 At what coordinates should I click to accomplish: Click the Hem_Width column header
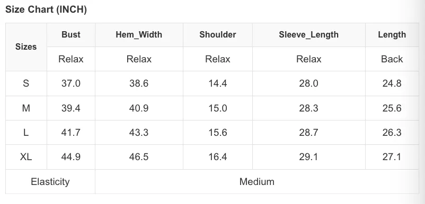(x=139, y=34)
